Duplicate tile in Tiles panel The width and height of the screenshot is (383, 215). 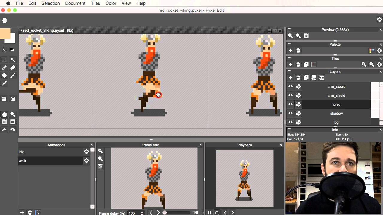(306, 64)
